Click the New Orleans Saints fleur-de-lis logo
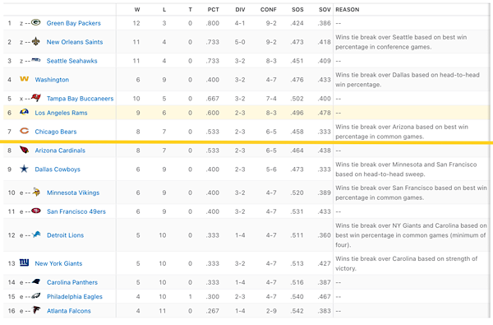Viewport: 493px width, 325px height. pos(36,41)
